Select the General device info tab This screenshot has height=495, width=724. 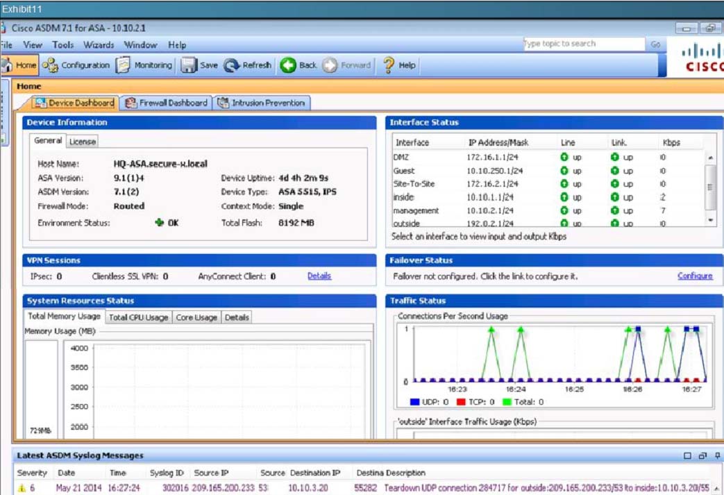coord(48,140)
